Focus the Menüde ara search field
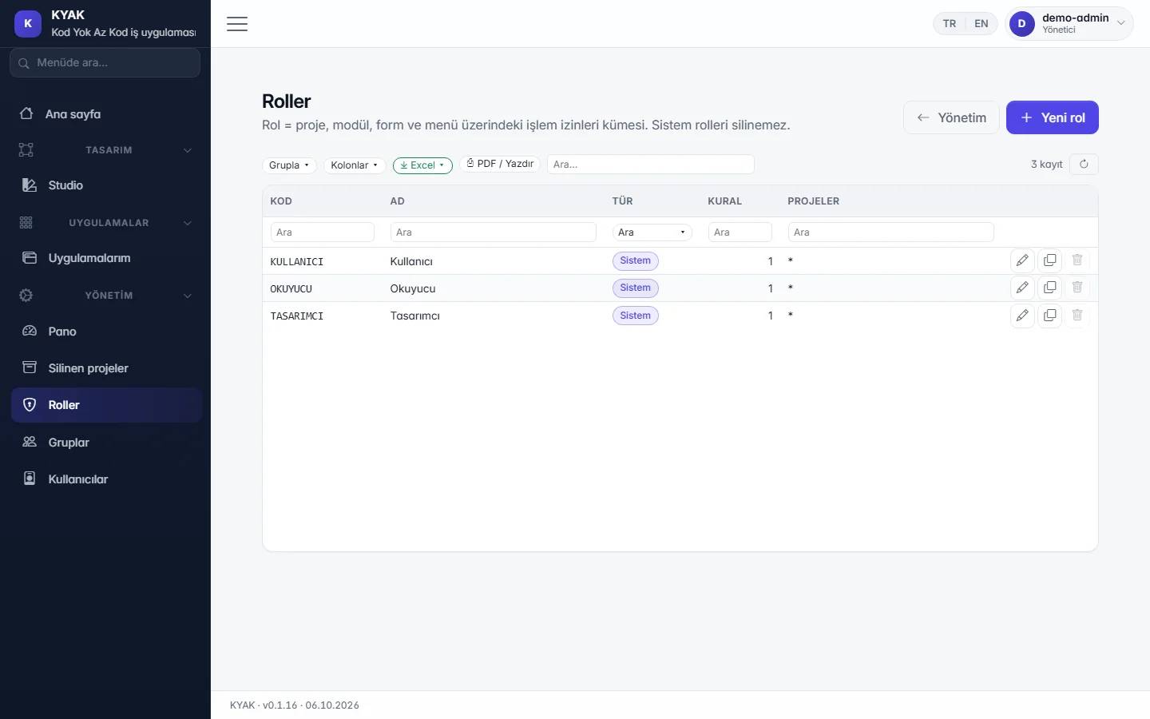Viewport: 1150px width, 719px height. coord(105,62)
